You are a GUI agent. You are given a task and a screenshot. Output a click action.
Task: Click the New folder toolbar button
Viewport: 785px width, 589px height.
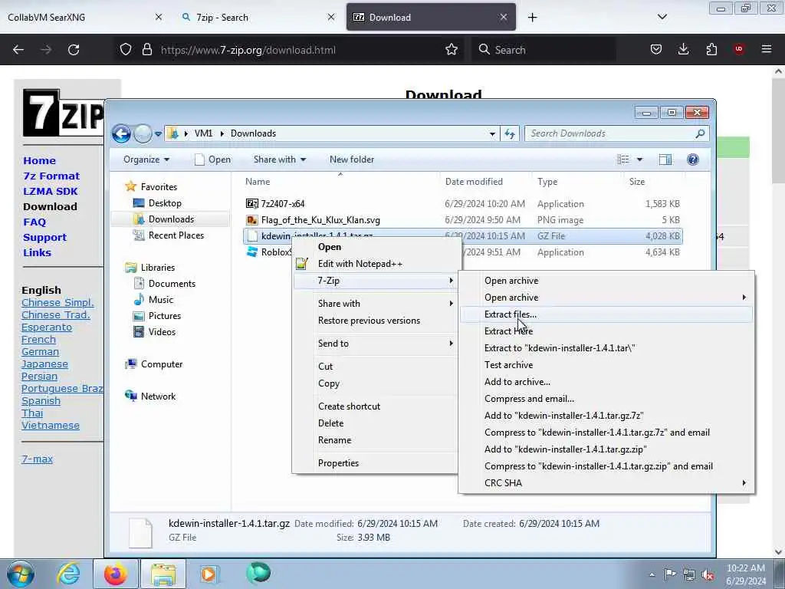[351, 160]
